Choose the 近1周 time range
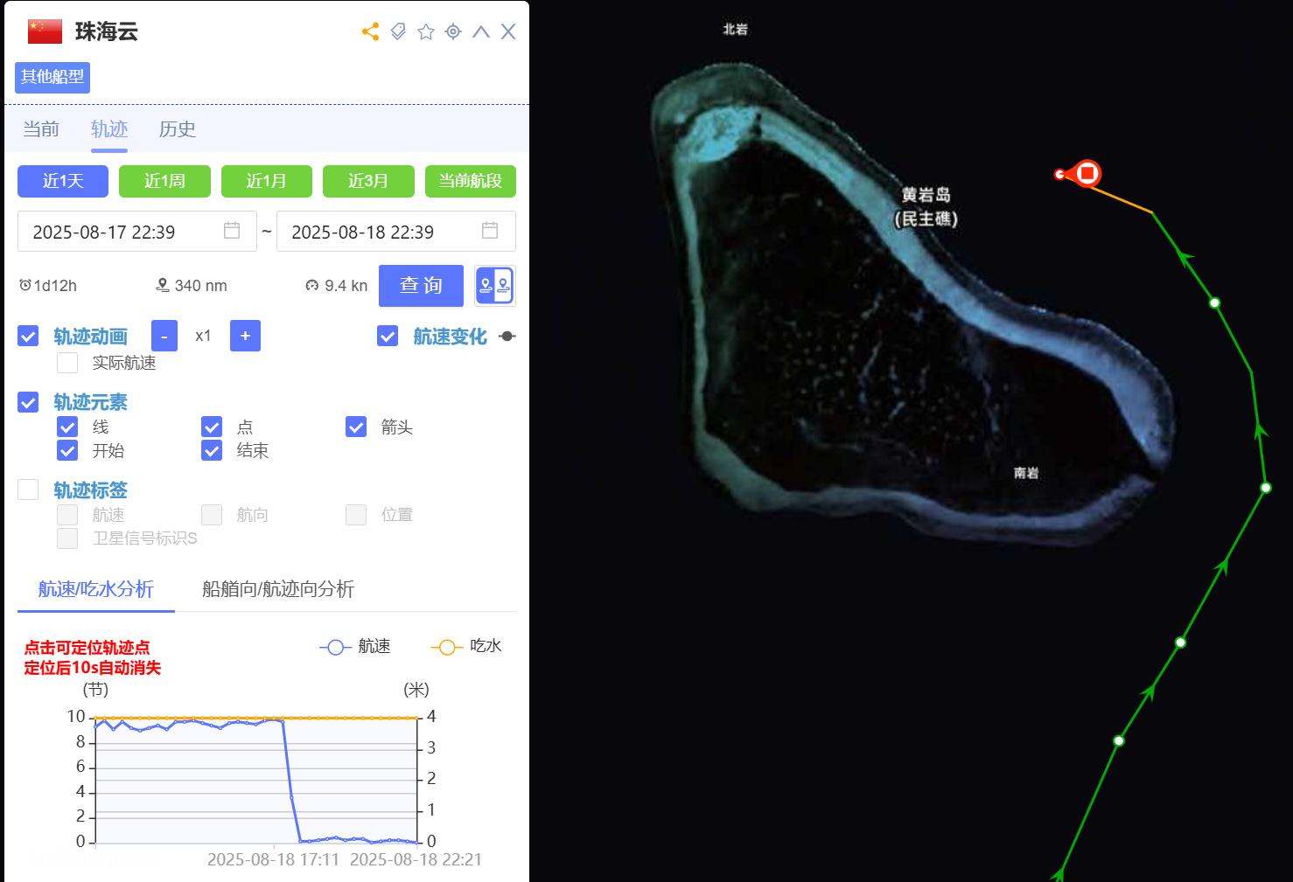Image resolution: width=1293 pixels, height=882 pixels. pos(164,181)
